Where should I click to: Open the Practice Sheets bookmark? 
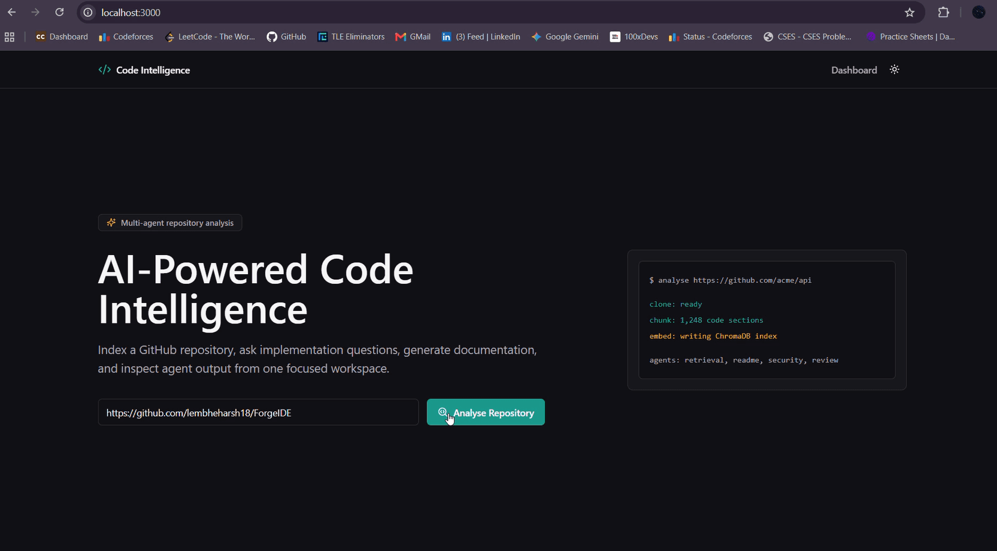[910, 37]
